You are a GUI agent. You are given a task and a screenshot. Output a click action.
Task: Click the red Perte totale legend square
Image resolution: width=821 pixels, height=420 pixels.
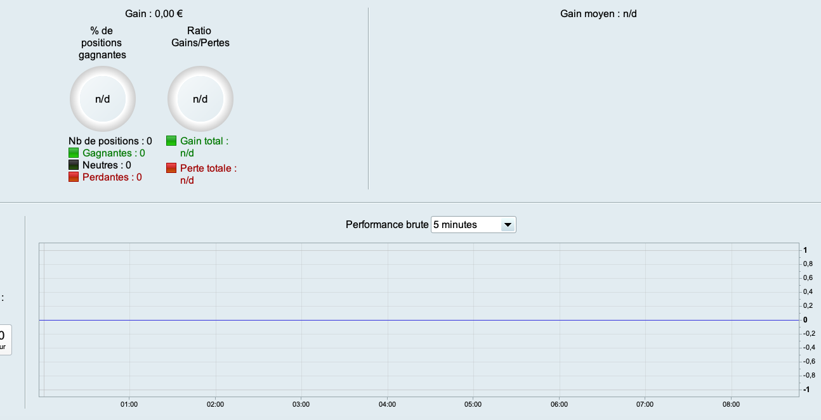click(x=171, y=168)
